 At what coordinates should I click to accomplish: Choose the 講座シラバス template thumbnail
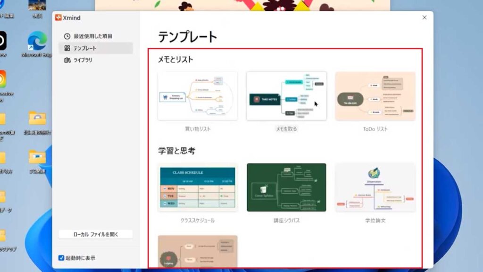click(286, 187)
